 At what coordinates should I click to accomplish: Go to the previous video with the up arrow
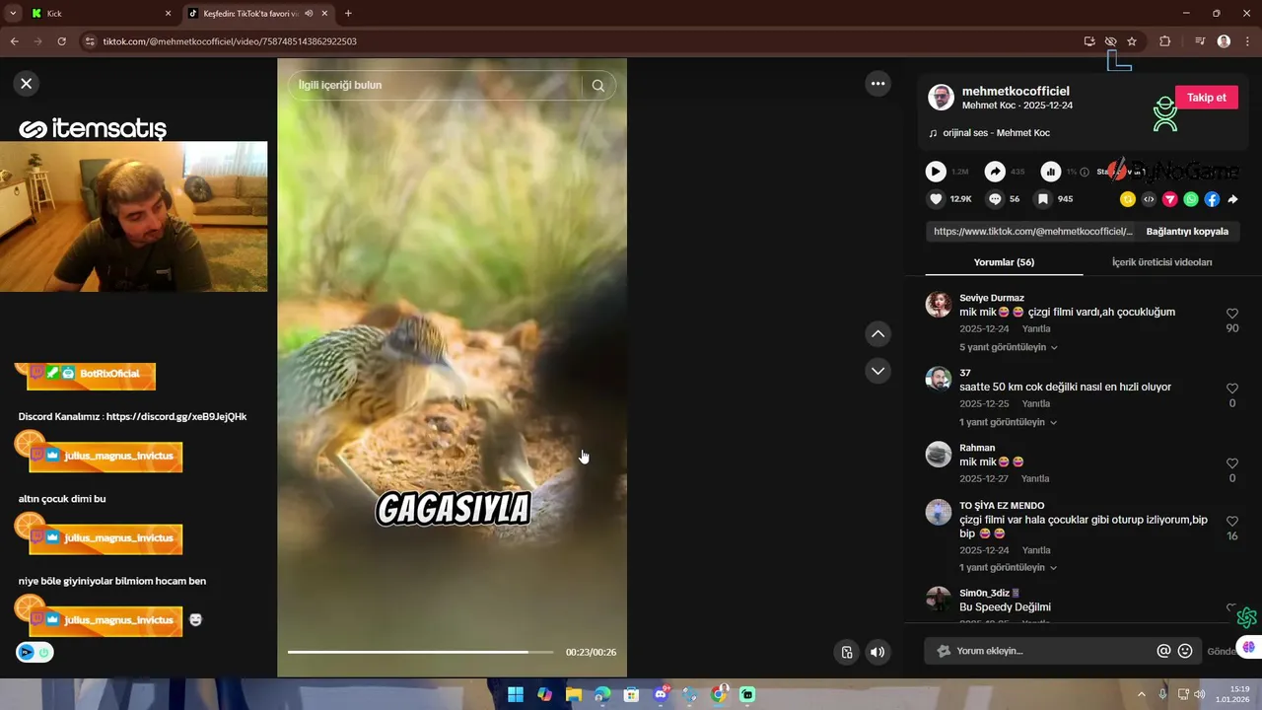[x=877, y=334]
